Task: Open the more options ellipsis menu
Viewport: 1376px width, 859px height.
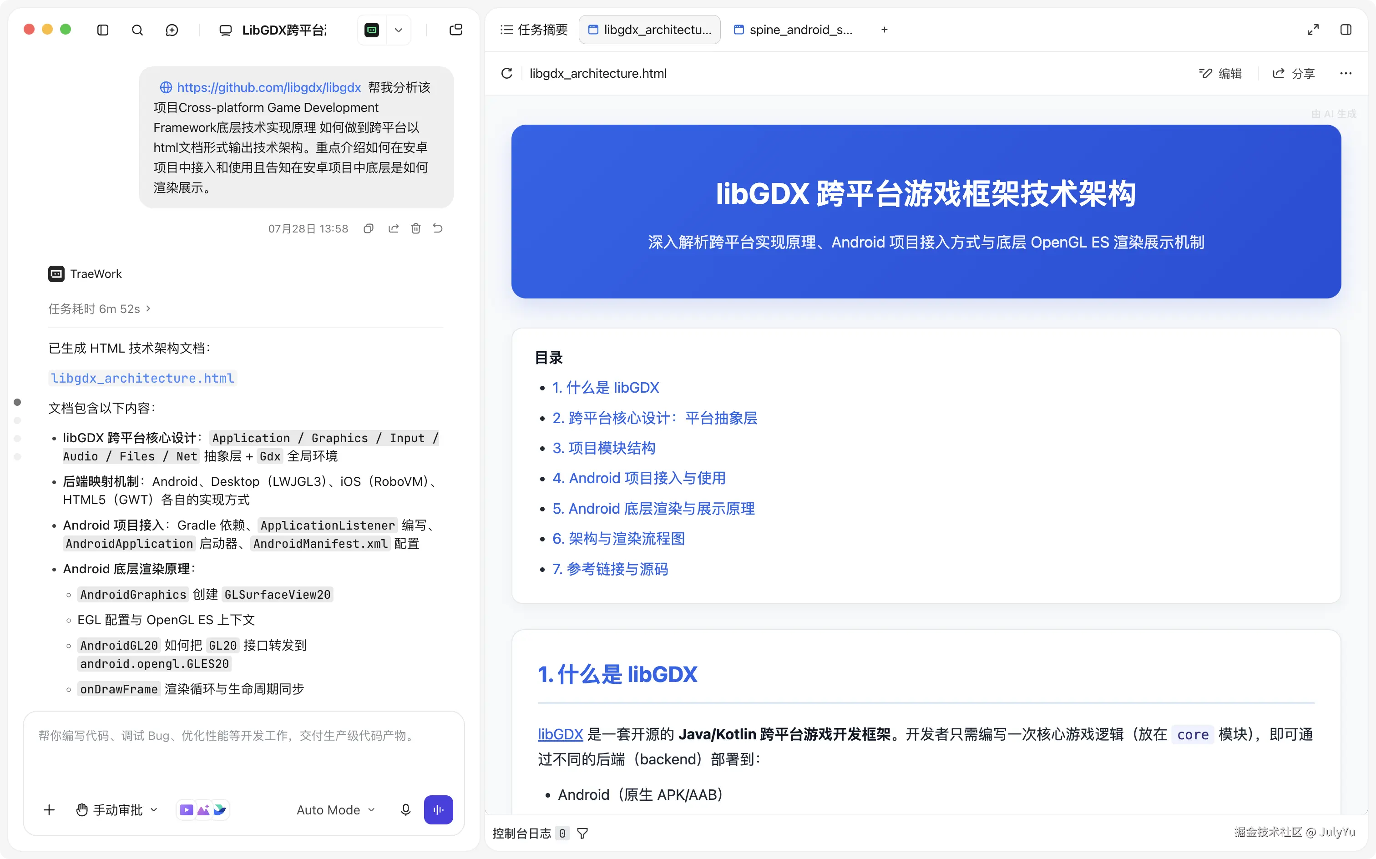Action: pyautogui.click(x=1346, y=73)
